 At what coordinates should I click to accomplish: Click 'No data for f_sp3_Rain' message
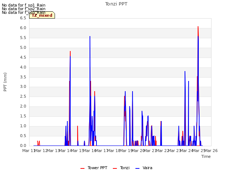24,12
